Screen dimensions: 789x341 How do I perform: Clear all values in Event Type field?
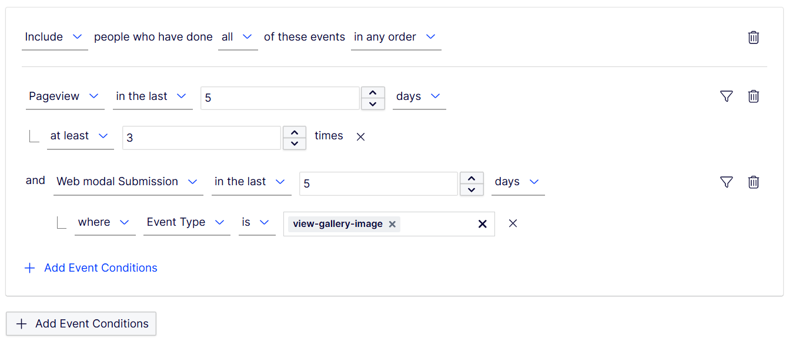482,224
